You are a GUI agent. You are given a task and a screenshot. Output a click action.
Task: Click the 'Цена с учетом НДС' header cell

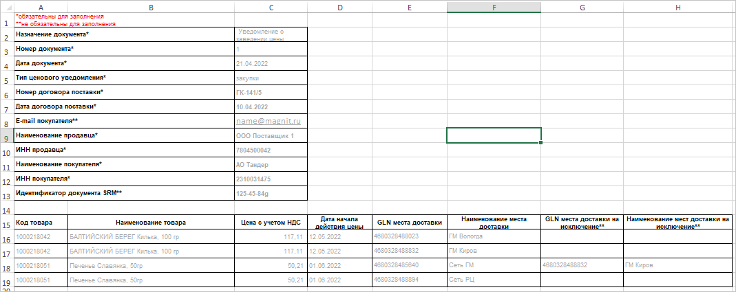pyautogui.click(x=271, y=223)
